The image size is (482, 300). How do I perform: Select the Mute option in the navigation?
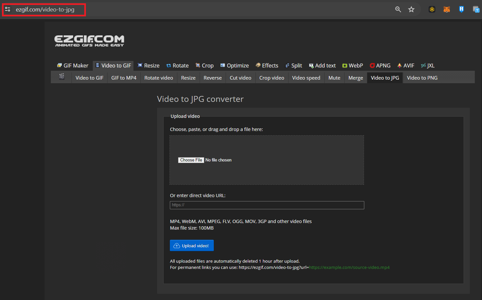tap(334, 78)
